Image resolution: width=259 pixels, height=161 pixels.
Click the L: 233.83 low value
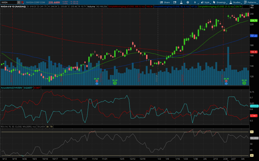pyautogui.click(x=63, y=7)
